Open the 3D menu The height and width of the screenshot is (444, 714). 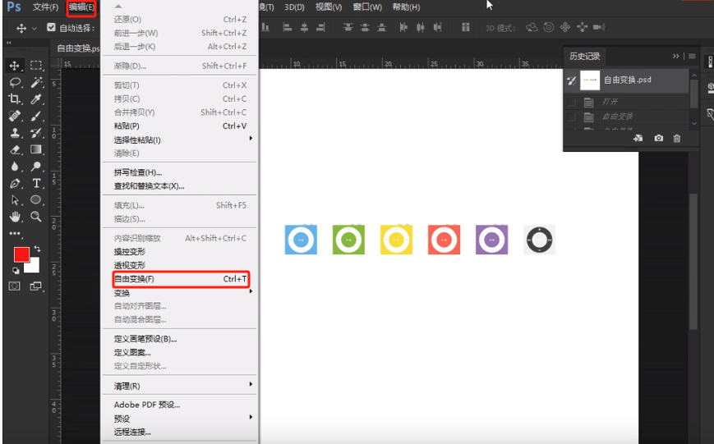pos(294,7)
